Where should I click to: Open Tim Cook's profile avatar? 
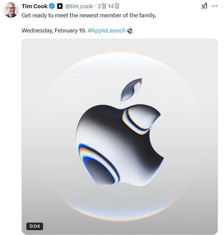pyautogui.click(x=11, y=9)
